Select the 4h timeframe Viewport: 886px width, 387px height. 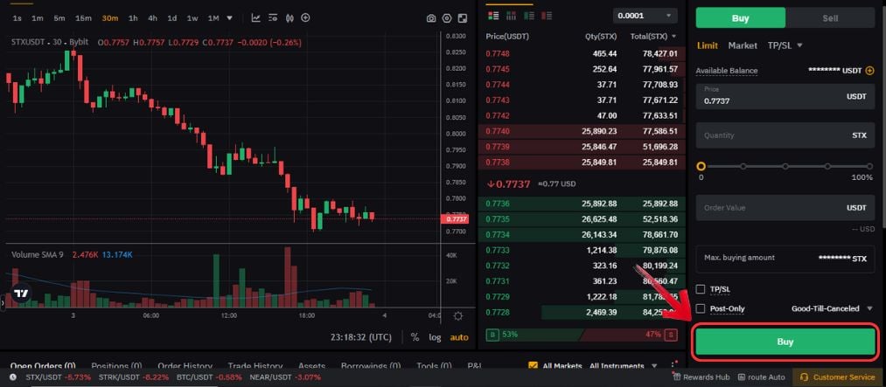tap(152, 18)
